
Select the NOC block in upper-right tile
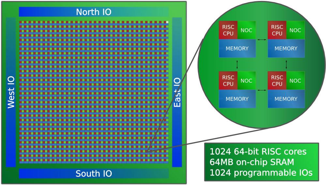pyautogui.click(x=295, y=30)
